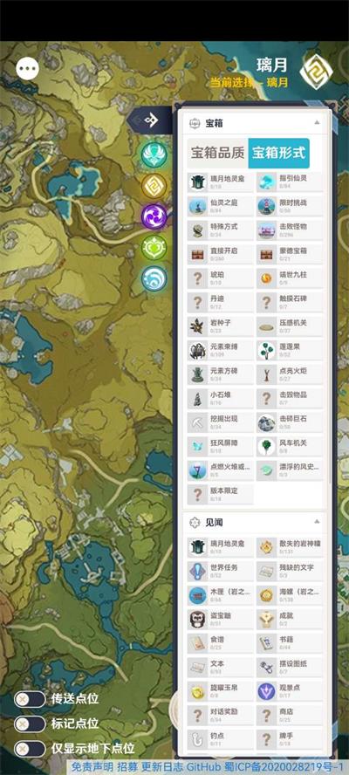
Task: Collapse the side panel arrow tab
Action: click(150, 120)
